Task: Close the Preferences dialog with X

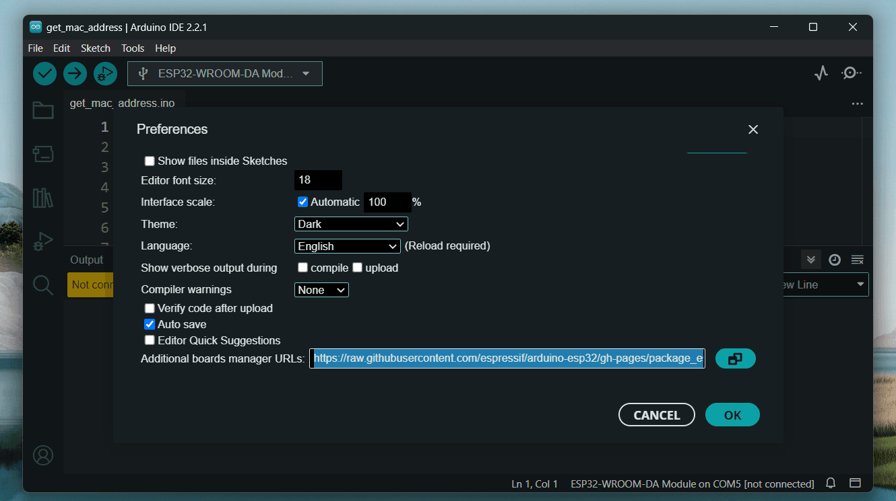Action: point(753,129)
